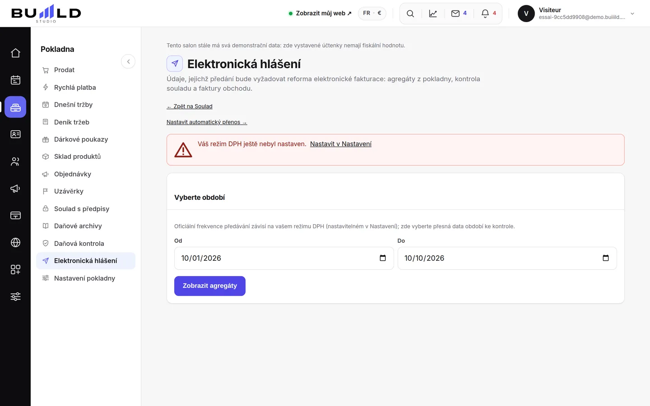Open Deník tržeb menu item
Image resolution: width=650 pixels, height=406 pixels.
click(x=86, y=122)
